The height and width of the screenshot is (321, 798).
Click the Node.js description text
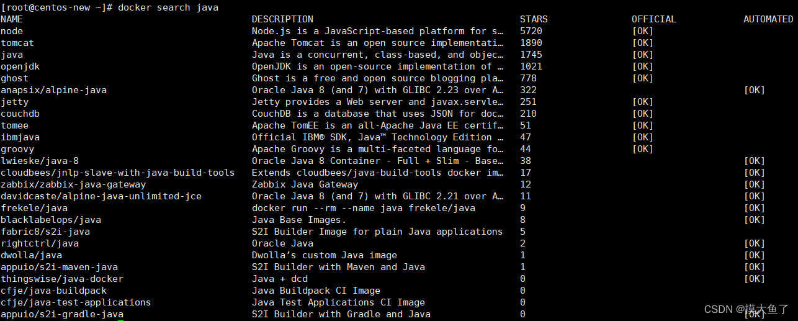pyautogui.click(x=378, y=31)
